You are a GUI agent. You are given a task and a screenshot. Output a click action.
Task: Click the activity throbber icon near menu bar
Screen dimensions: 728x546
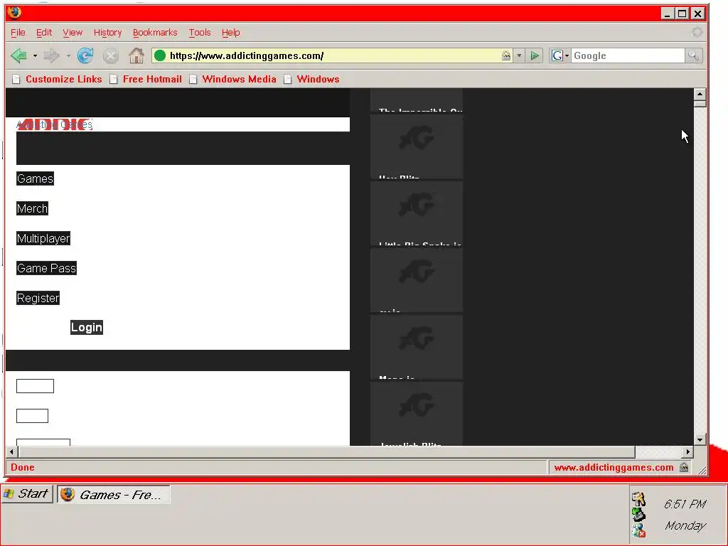click(697, 32)
